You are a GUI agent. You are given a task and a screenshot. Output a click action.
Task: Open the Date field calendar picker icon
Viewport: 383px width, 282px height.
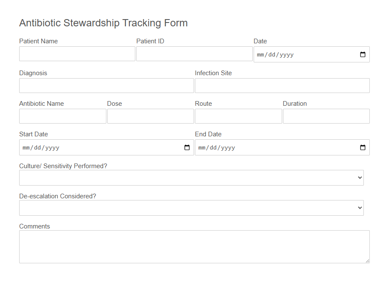(x=363, y=54)
